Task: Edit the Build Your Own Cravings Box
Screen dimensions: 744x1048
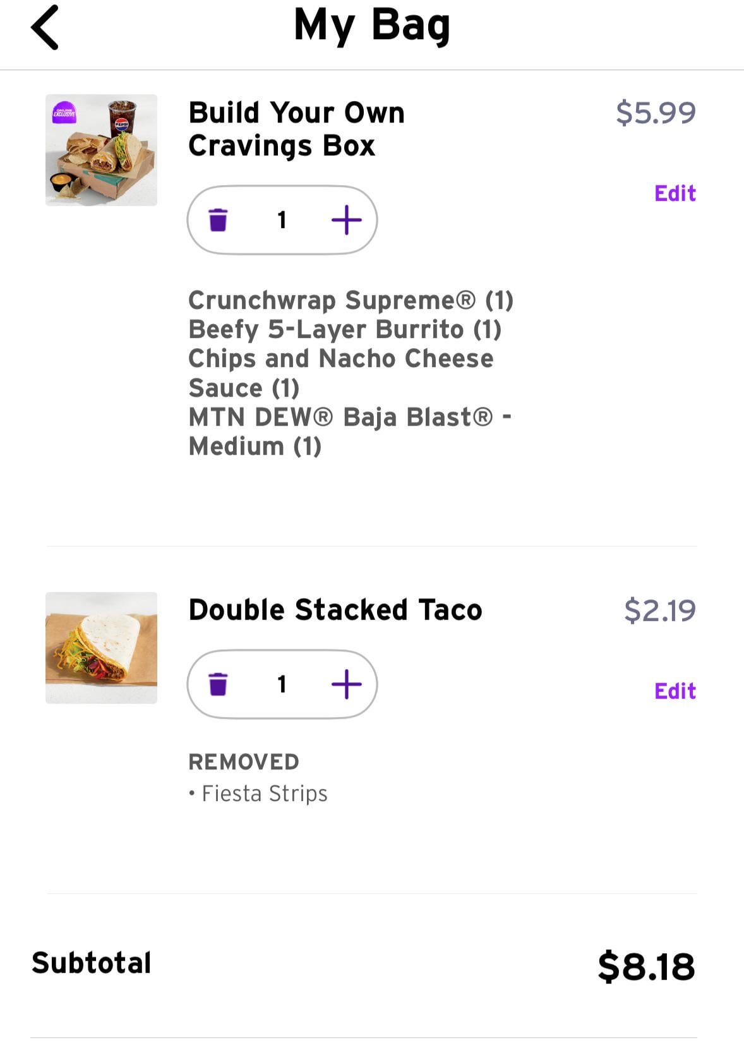Action: pos(675,193)
